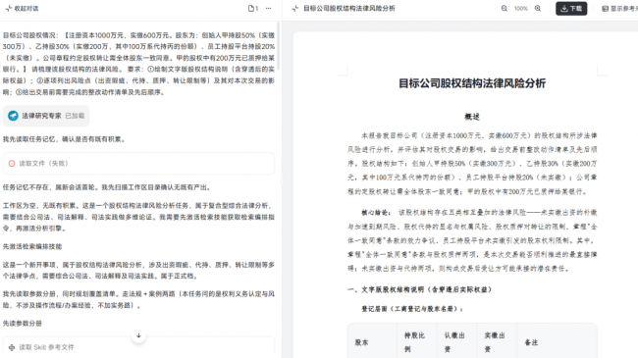This screenshot has width=638, height=358.
Task: Expand the 读取 Skill 参考文件 step
Action: click(138, 347)
